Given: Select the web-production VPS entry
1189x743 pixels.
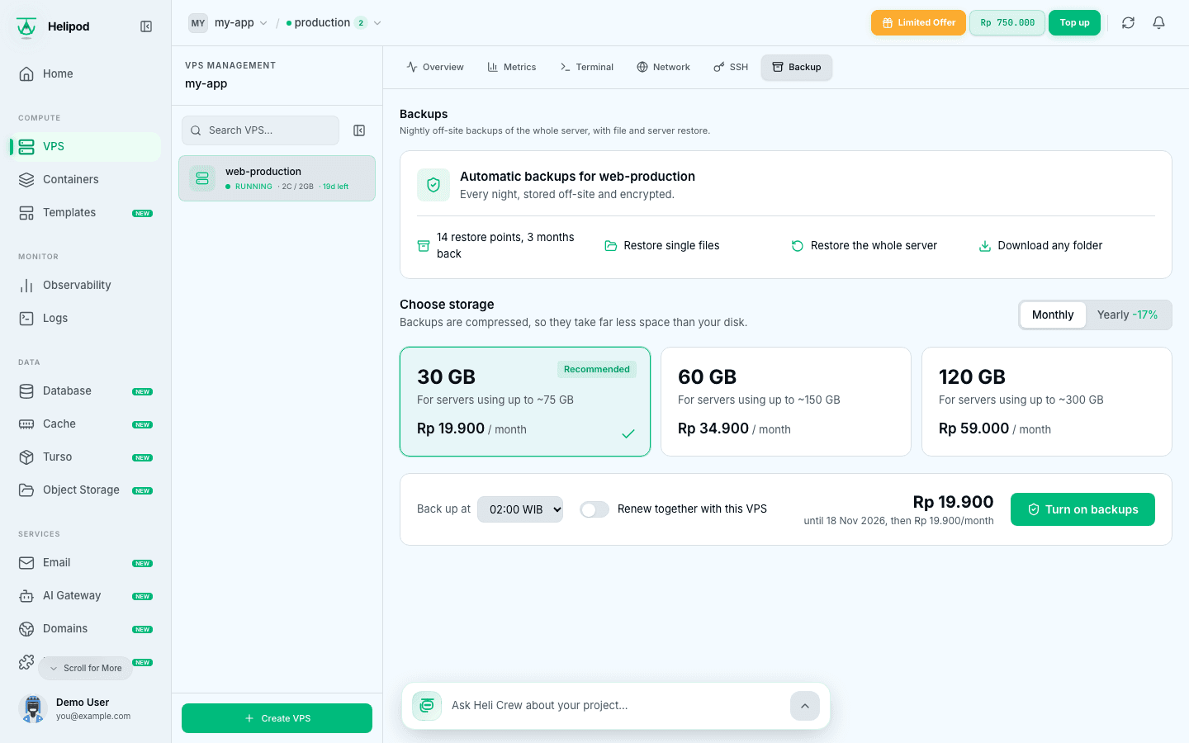Looking at the screenshot, I should [277, 178].
